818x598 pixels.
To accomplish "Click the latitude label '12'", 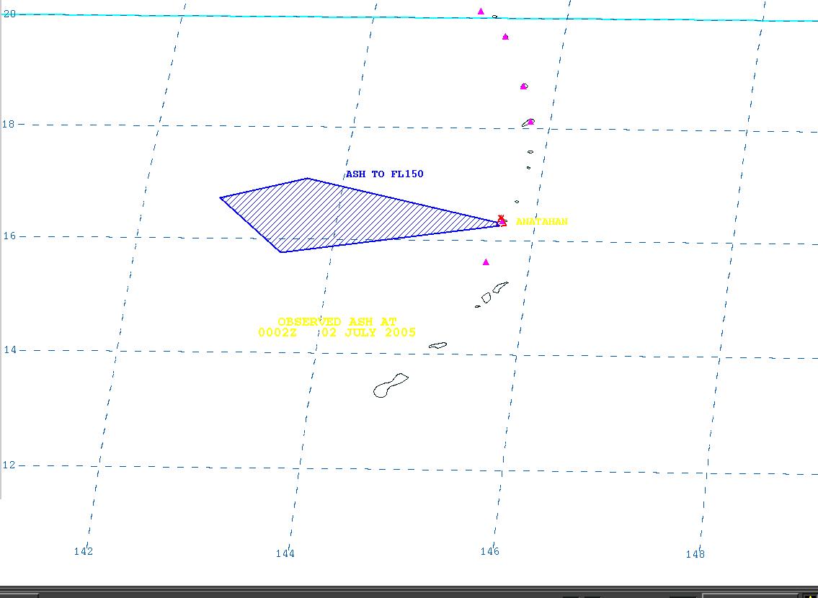I will click(x=9, y=465).
